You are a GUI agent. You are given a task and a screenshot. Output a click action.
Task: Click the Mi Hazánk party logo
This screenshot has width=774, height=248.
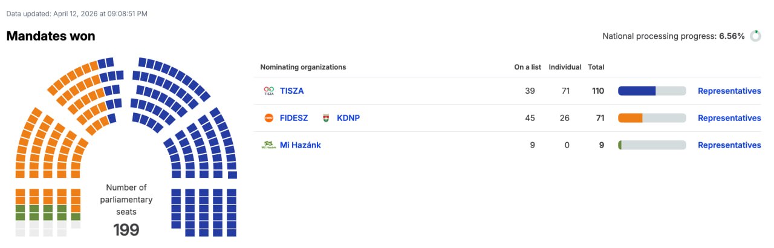(268, 145)
